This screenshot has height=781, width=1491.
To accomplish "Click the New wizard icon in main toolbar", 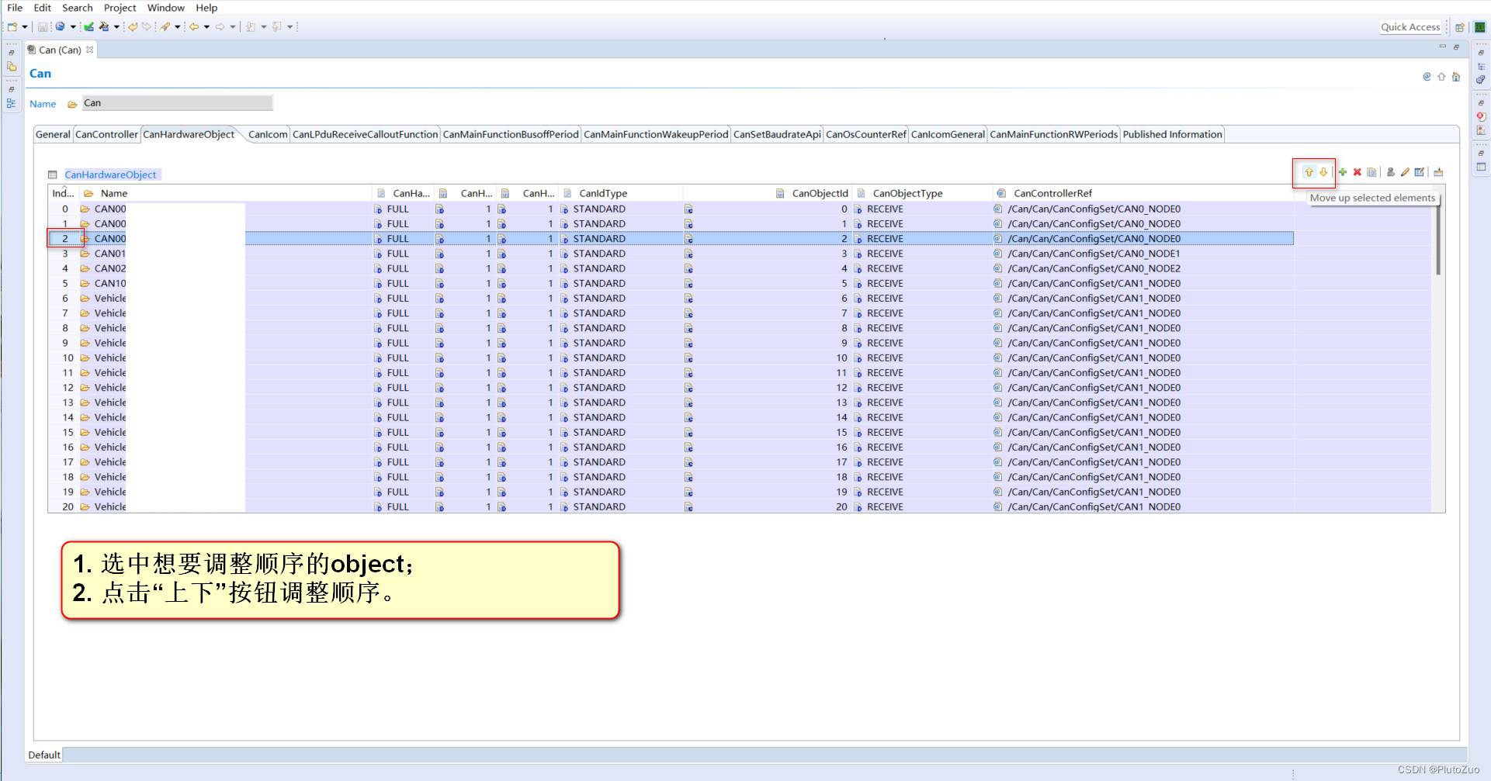I will (12, 26).
